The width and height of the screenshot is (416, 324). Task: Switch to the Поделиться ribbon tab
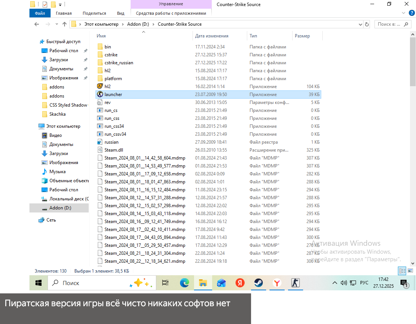[x=94, y=13]
